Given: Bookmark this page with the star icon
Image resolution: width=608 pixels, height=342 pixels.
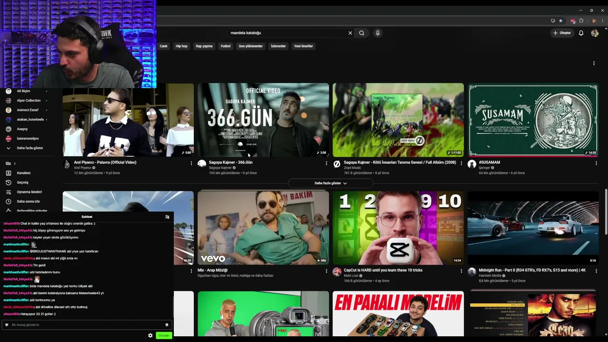Looking at the screenshot, I should (x=560, y=21).
